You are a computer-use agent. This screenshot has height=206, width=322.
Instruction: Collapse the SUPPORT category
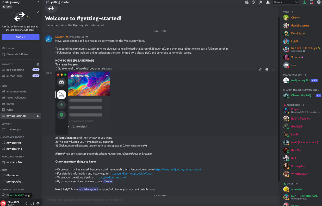(x=7, y=124)
